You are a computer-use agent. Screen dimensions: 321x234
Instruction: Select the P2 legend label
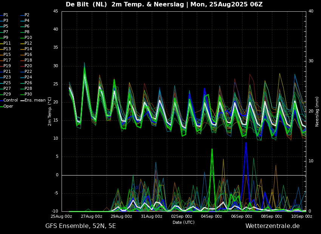click(27, 15)
